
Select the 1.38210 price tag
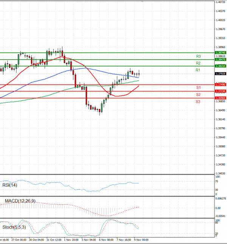[221, 66]
